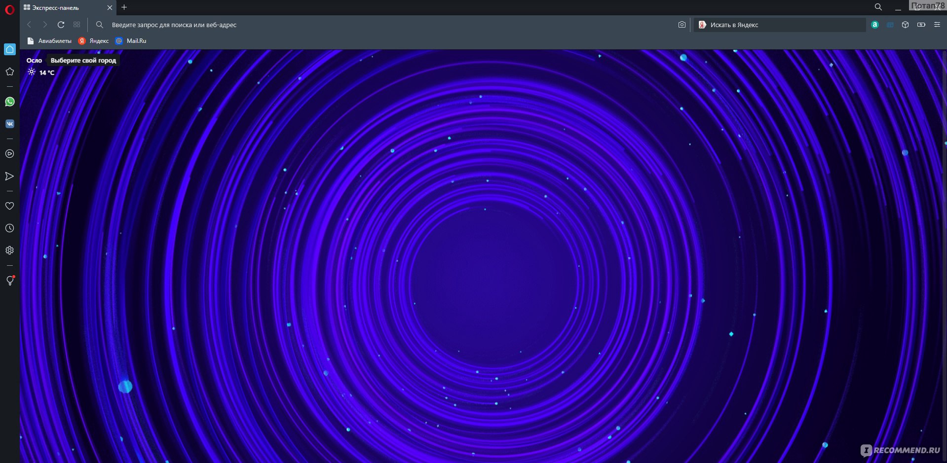This screenshot has width=947, height=463.
Task: Take a snapshot with the camera icon
Action: [682, 25]
